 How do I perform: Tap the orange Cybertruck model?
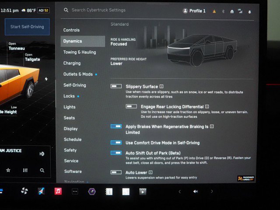[x=19, y=84]
